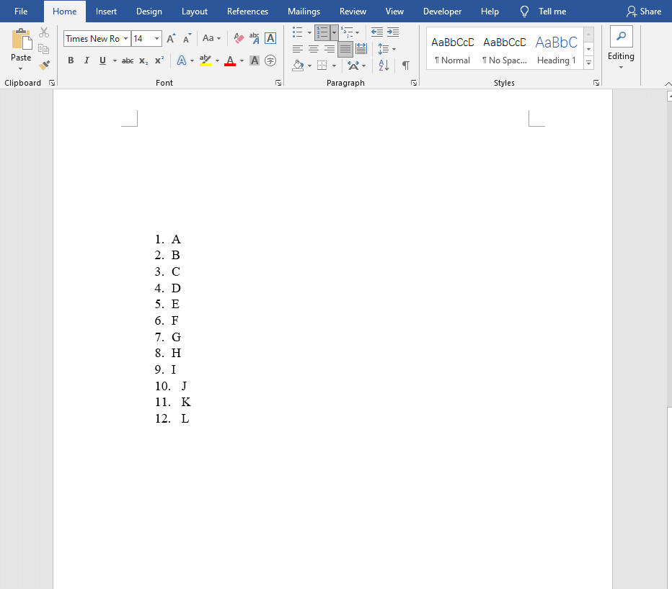672x589 pixels.
Task: Align text right
Action: pyautogui.click(x=329, y=49)
